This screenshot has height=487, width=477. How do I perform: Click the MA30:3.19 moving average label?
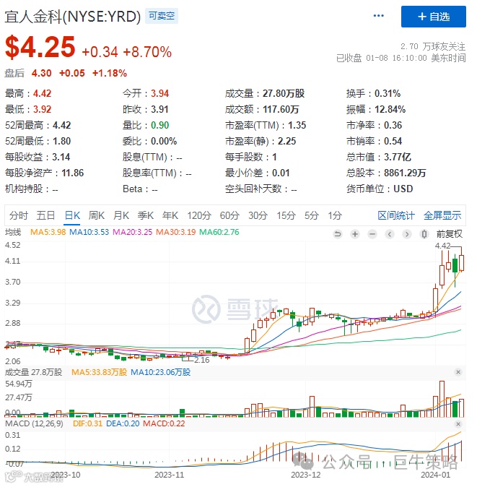(x=176, y=233)
